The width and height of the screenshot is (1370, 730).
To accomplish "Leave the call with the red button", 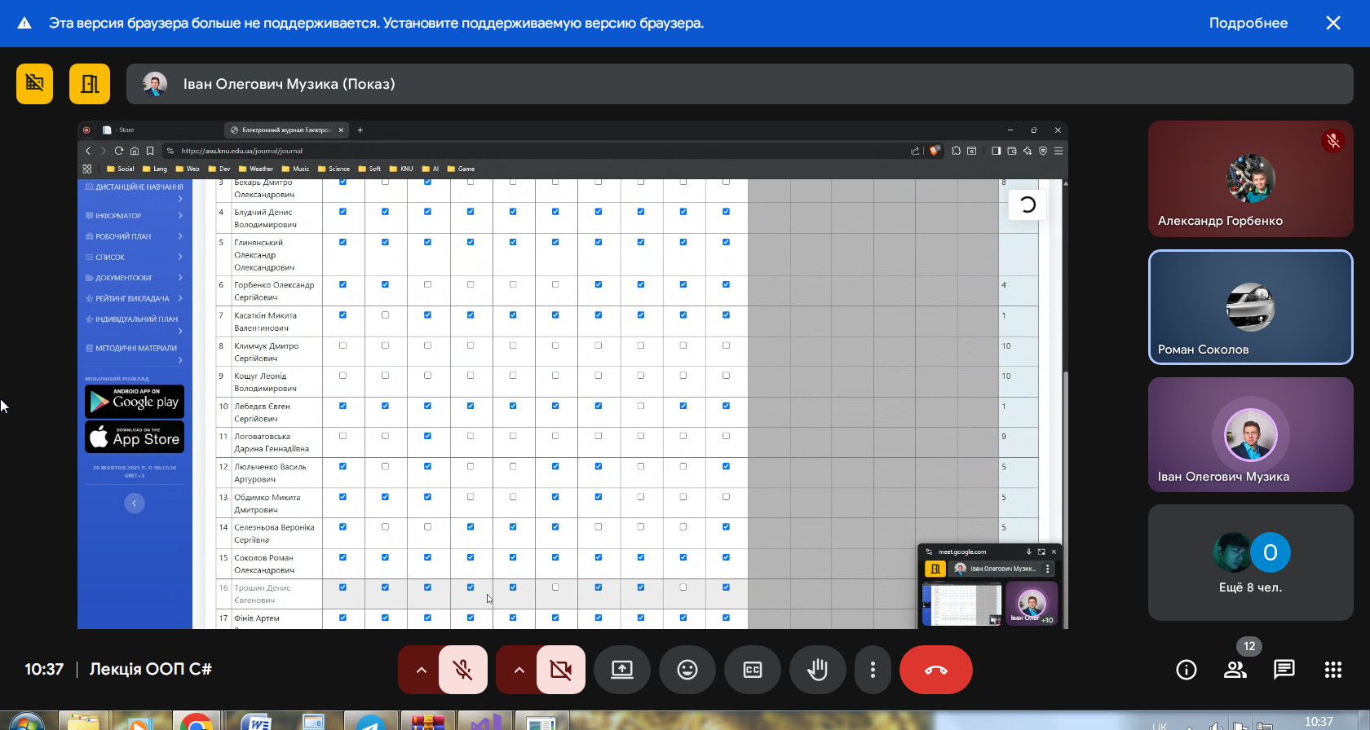I will 936,670.
